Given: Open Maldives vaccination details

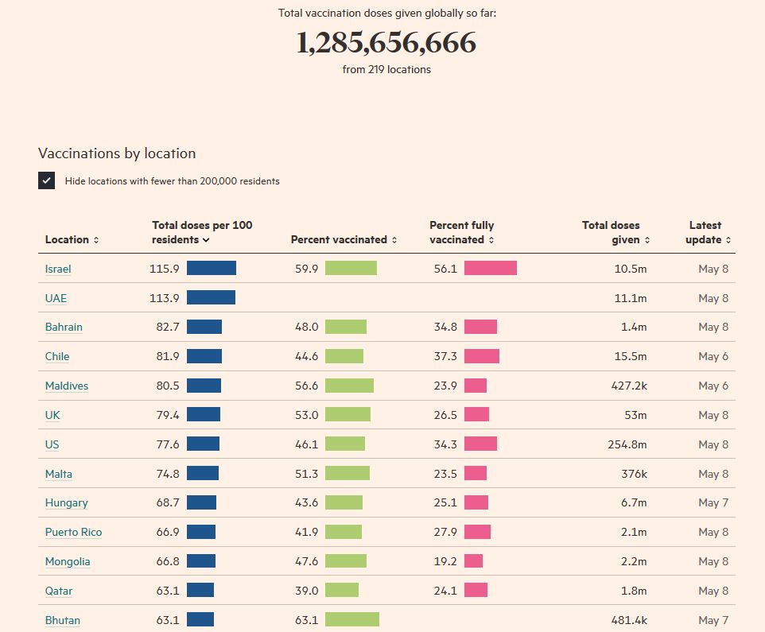Looking at the screenshot, I should tap(67, 386).
